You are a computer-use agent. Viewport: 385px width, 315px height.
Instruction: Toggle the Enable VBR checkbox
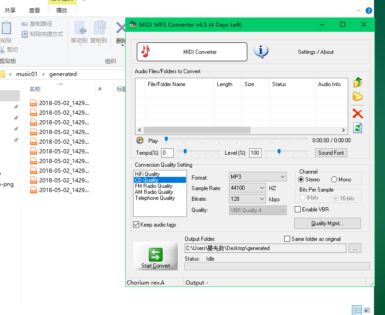point(297,210)
